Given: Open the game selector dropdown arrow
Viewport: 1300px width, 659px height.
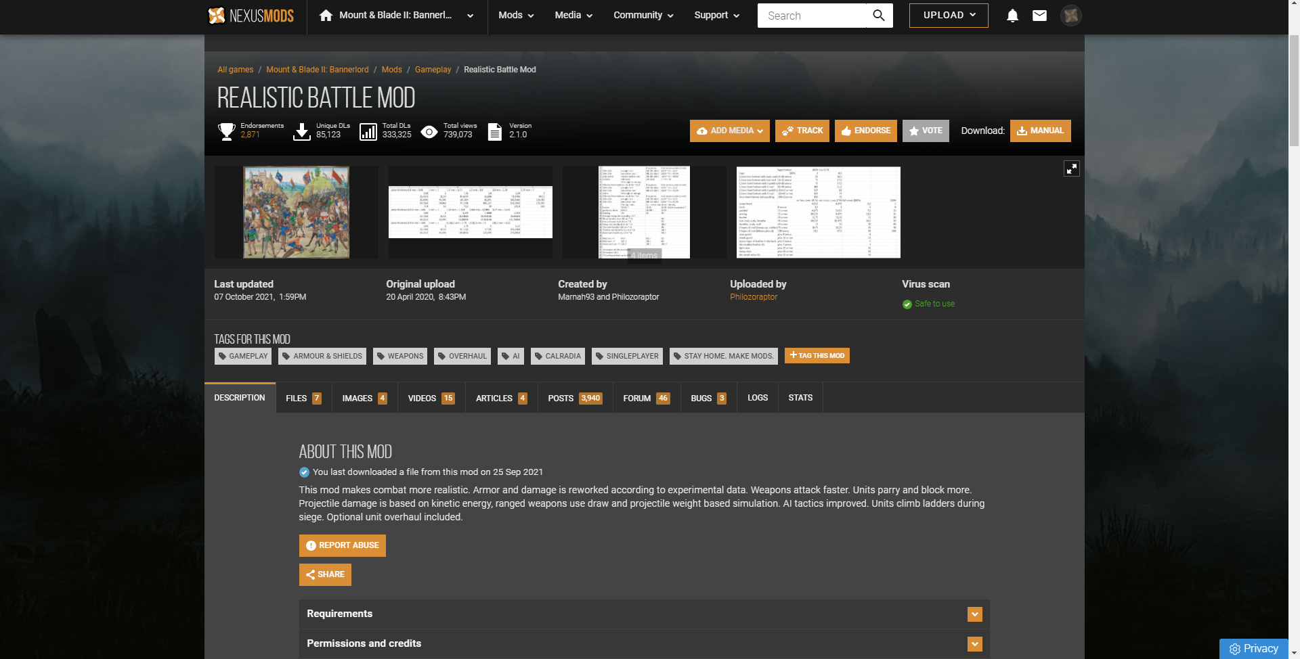Looking at the screenshot, I should coord(470,16).
